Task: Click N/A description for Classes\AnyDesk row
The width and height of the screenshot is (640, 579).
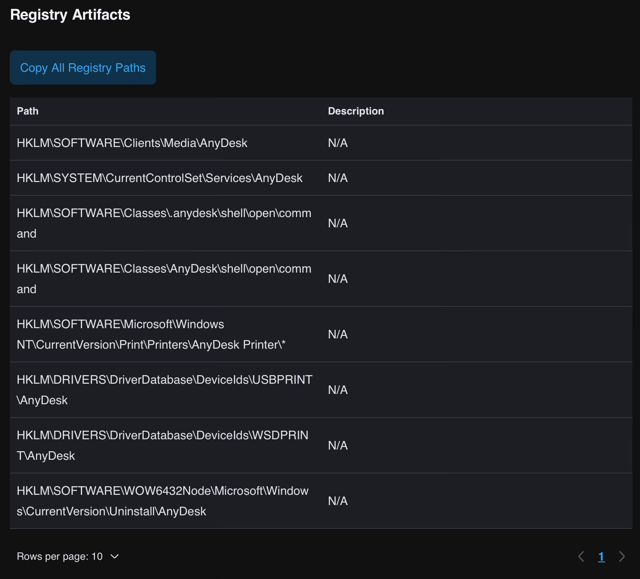Action: (338, 279)
